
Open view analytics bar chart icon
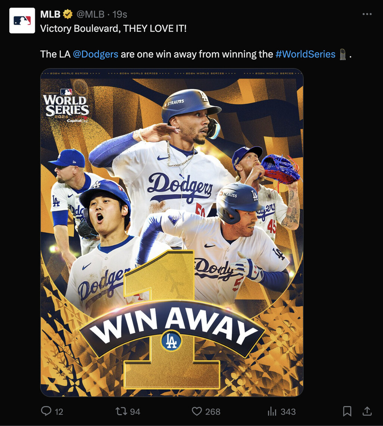pyautogui.click(x=272, y=411)
